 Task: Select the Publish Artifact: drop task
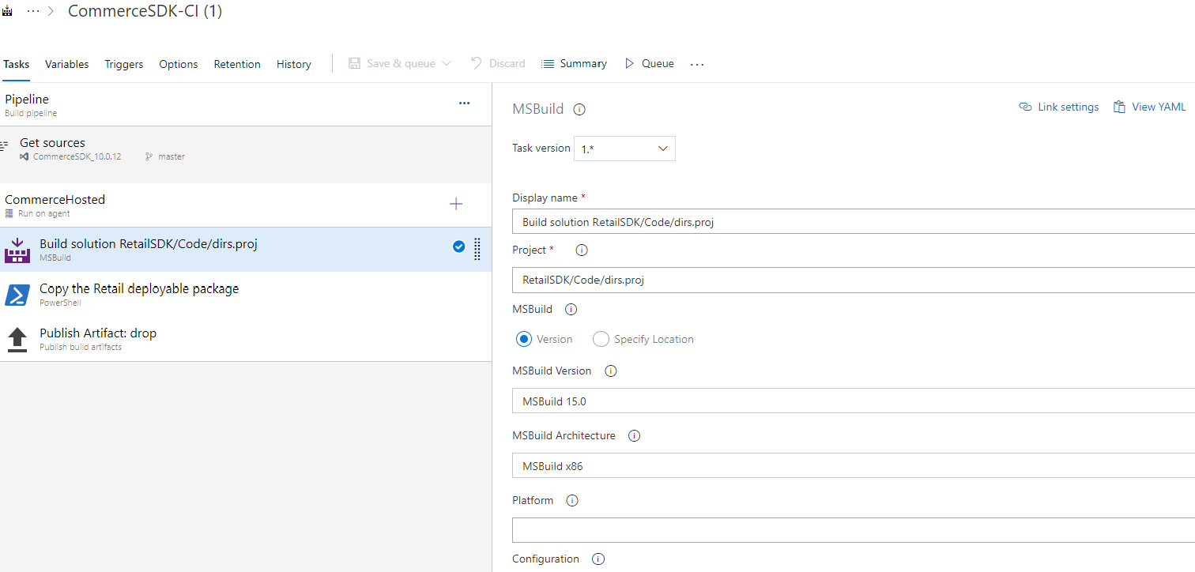(x=245, y=339)
